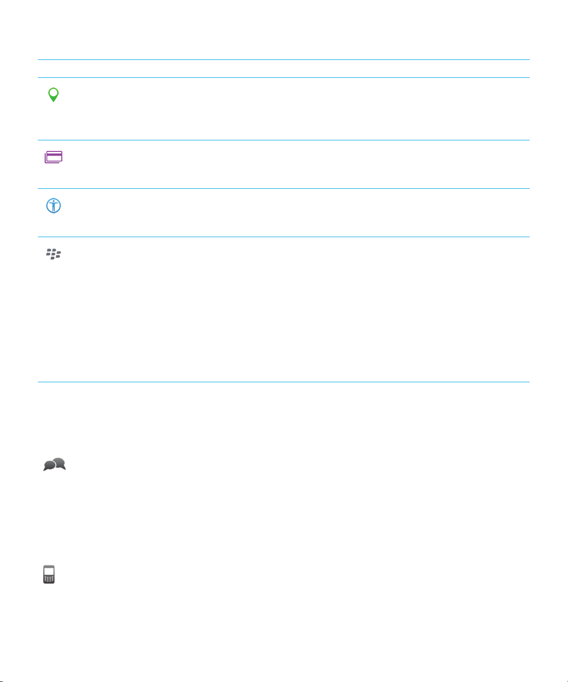Viewport: 568px width, 682px height.
Task: Click the gray BlackBerry logo icon
Action: [54, 255]
